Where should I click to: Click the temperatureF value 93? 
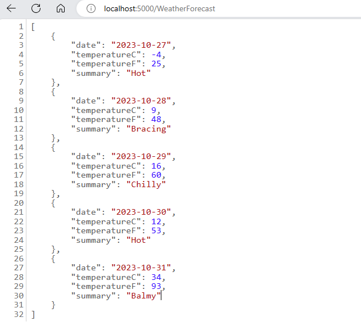pyautogui.click(x=157, y=287)
